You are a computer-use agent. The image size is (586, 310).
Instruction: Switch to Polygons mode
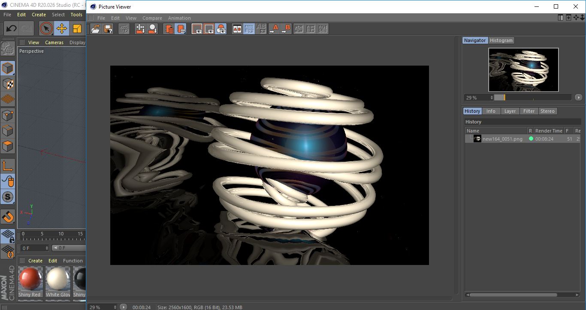click(x=8, y=146)
